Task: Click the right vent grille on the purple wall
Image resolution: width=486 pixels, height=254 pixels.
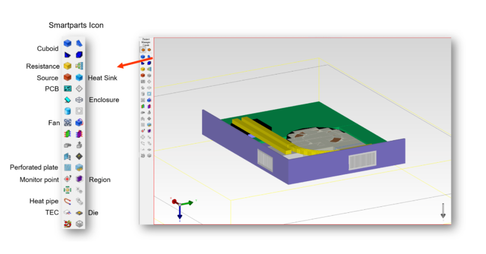Action: pos(362,160)
